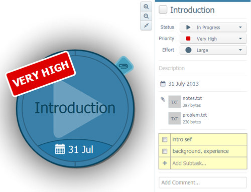Screen dimensions: 251x192
Task: Check the background, experience subtask
Action: (165, 151)
